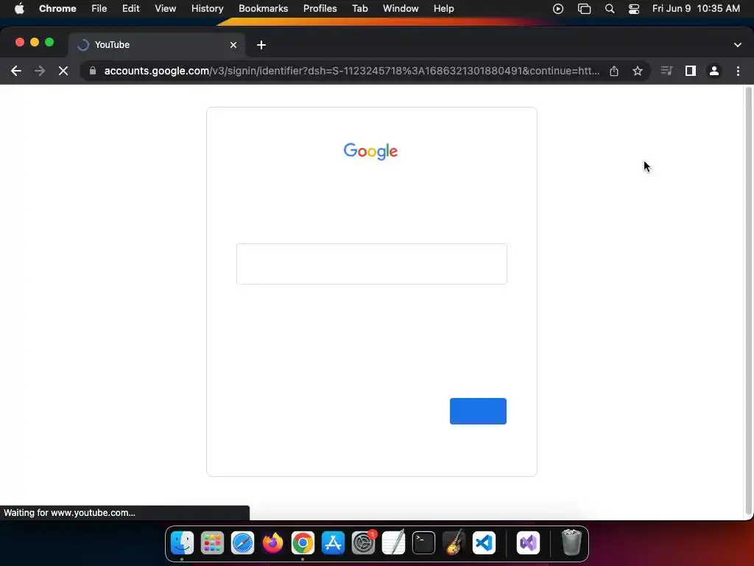Viewport: 754px width, 566px height.
Task: Open the File menu
Action: point(99,9)
